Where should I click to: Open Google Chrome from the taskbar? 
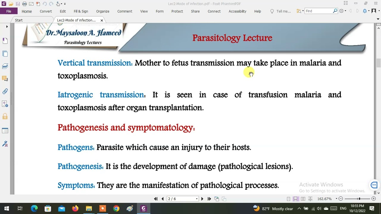(116, 209)
